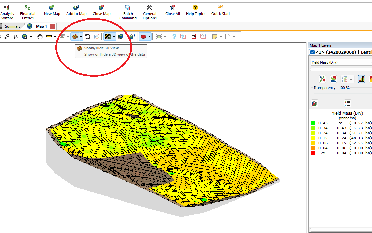Click the move labels tool

pos(62,37)
